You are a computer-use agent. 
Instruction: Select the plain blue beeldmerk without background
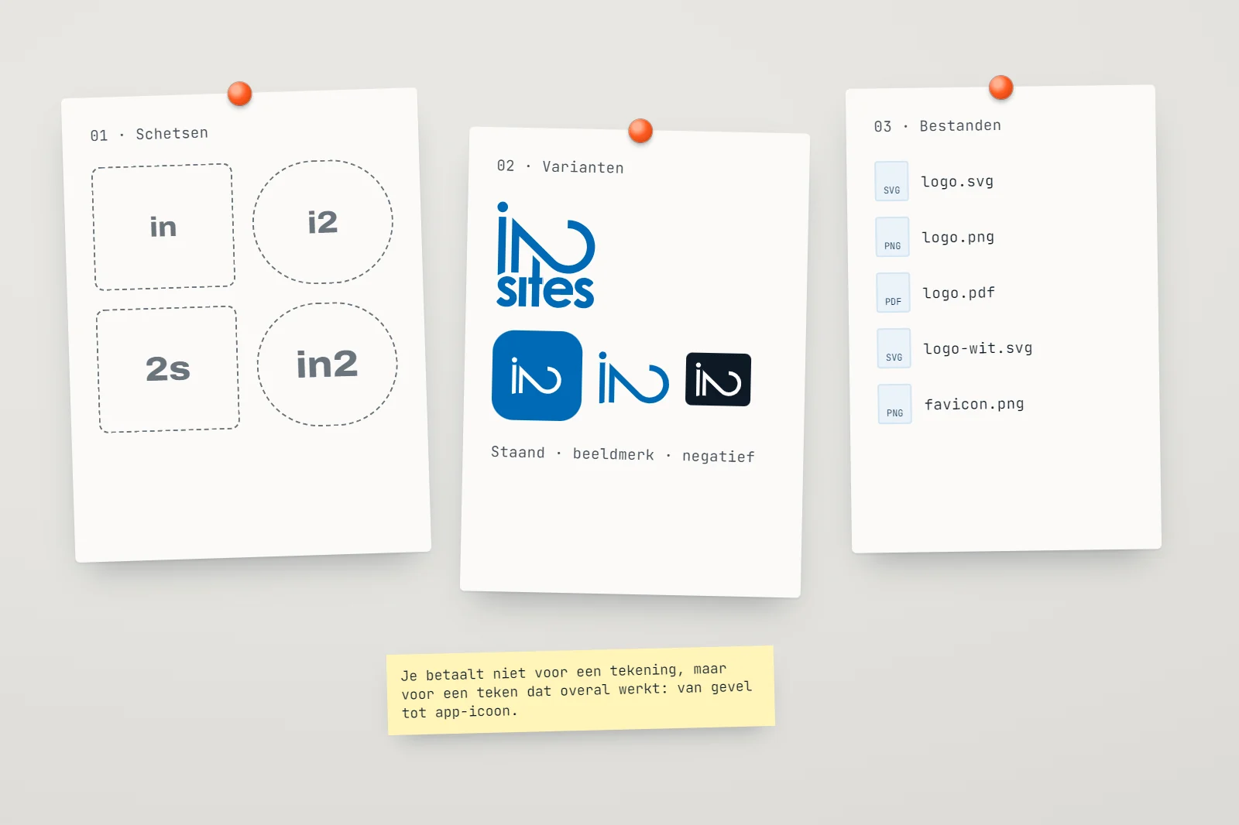pyautogui.click(x=633, y=378)
